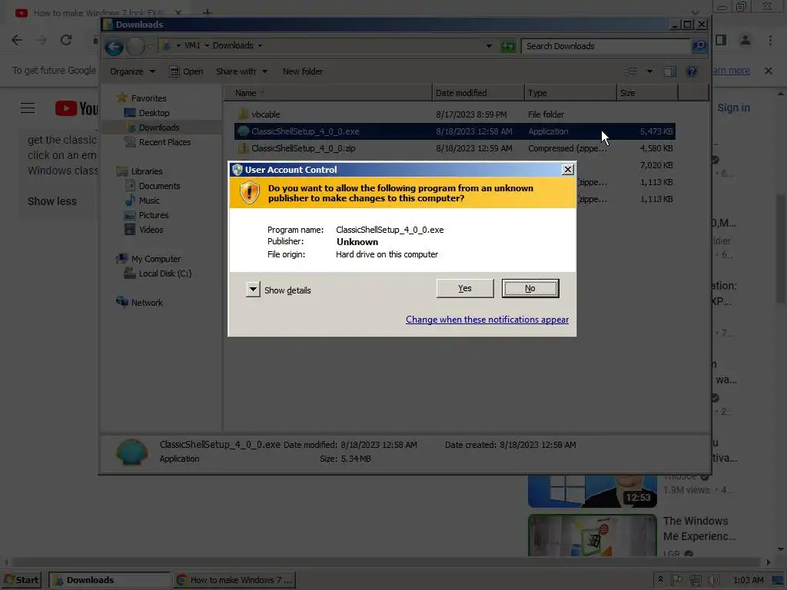The width and height of the screenshot is (787, 590).
Task: Click the refresh button beside the address bar
Action: pyautogui.click(x=508, y=46)
